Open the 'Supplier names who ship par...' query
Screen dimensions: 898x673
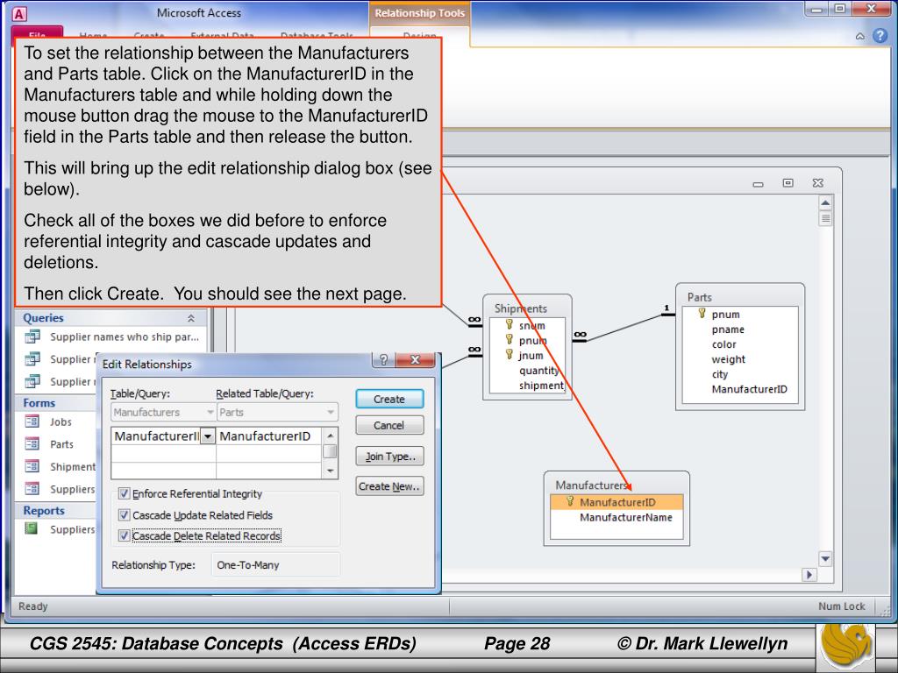coord(125,337)
